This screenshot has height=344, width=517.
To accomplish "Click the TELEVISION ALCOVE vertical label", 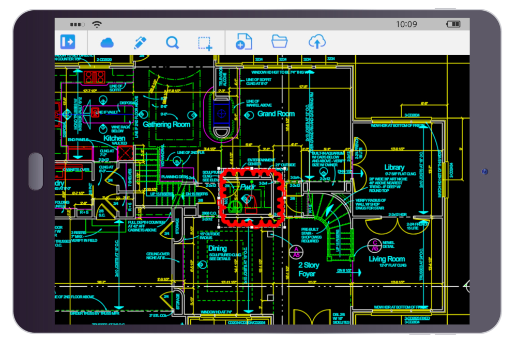I will click(223, 76).
